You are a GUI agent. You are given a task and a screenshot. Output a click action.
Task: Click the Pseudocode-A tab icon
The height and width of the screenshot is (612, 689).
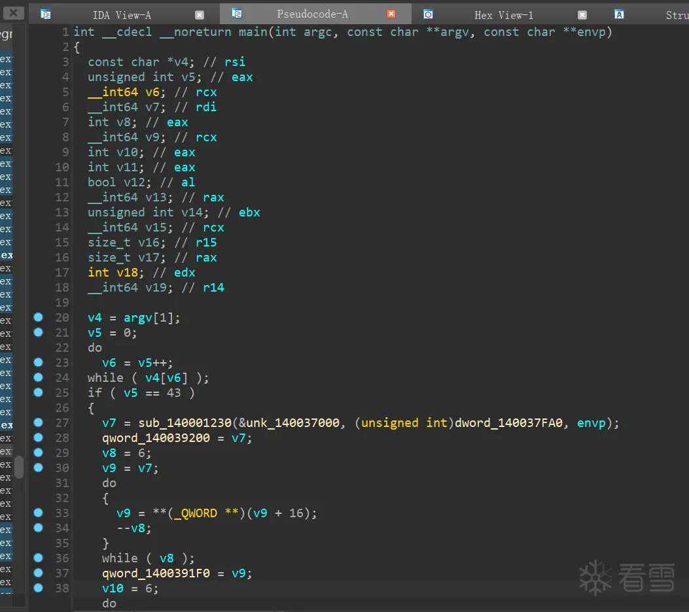pyautogui.click(x=237, y=14)
